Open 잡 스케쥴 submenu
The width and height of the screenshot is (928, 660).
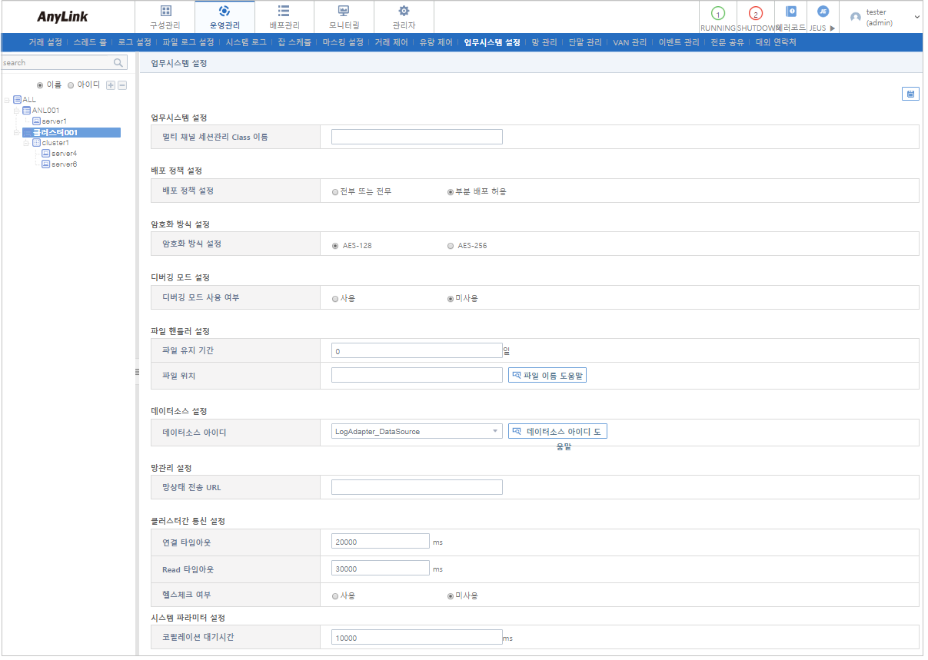(x=294, y=42)
